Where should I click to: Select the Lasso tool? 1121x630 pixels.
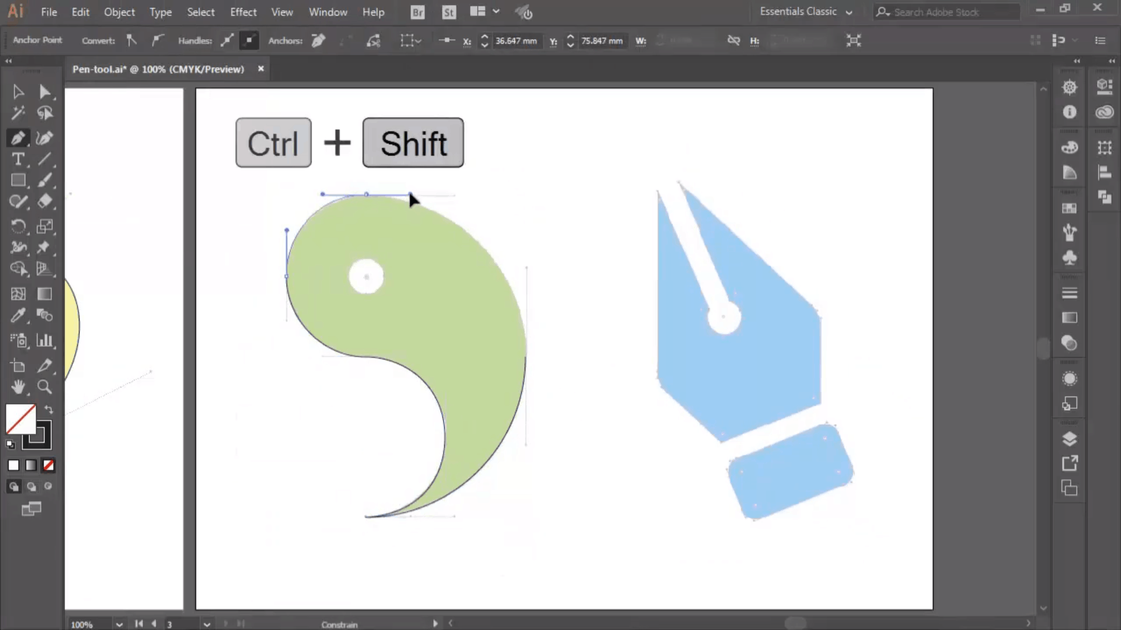[45, 113]
